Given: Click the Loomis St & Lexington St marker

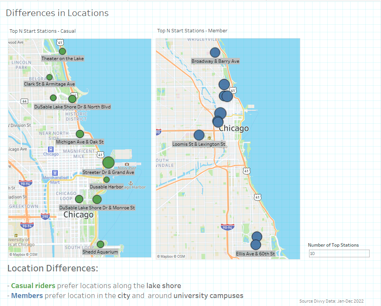Looking at the screenshot, I should (x=199, y=135).
